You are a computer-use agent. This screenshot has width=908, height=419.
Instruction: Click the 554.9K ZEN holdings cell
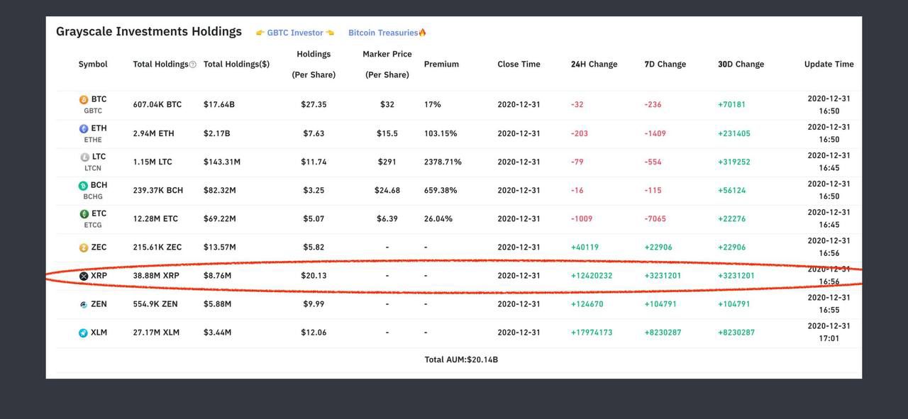[155, 303]
